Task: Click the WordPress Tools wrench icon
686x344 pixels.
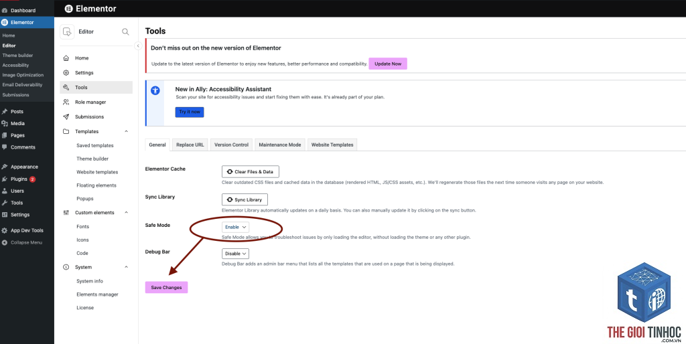Action: point(5,202)
